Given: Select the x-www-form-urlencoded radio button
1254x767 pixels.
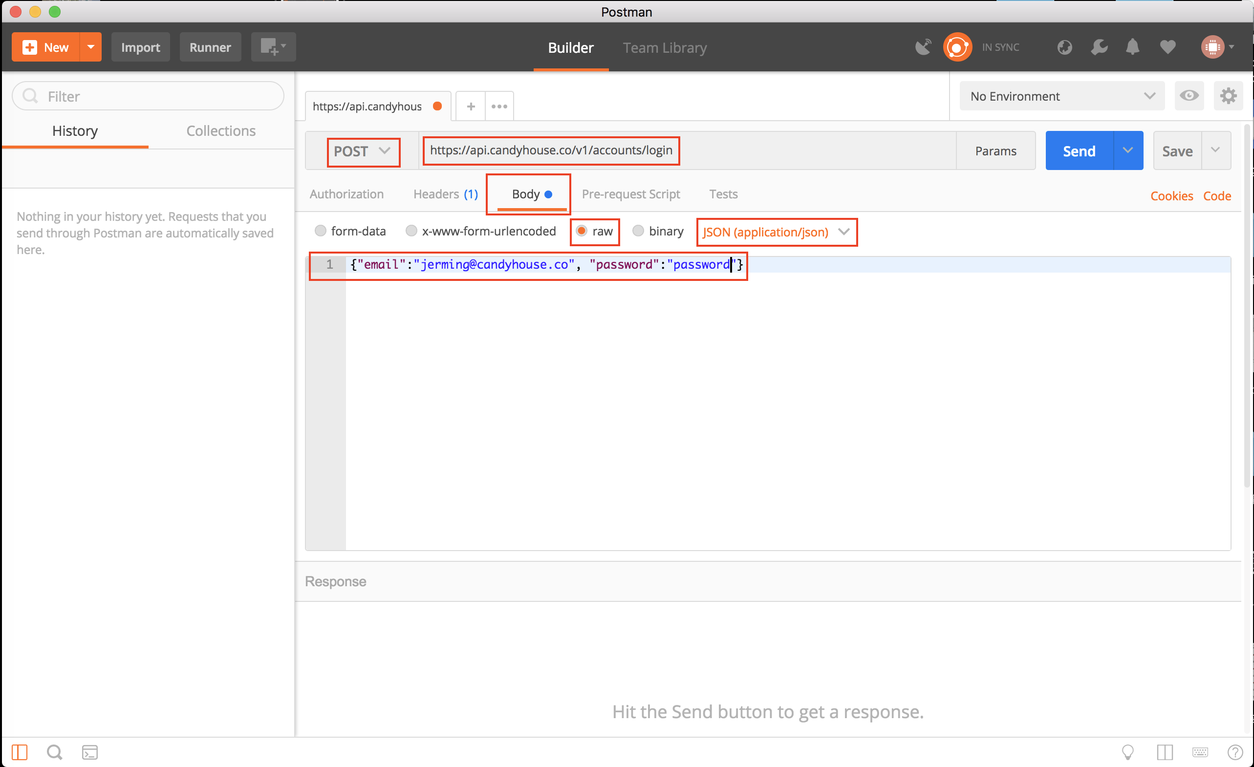Looking at the screenshot, I should coord(411,231).
